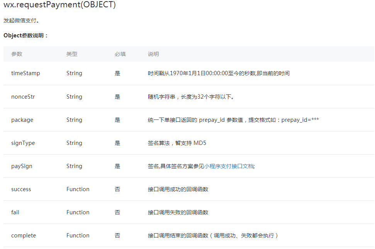The height and width of the screenshot is (249, 375).
Task: Select the complete parameter name
Action: pos(24,236)
